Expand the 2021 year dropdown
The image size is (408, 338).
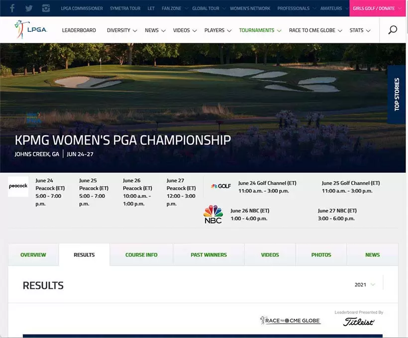coord(365,285)
